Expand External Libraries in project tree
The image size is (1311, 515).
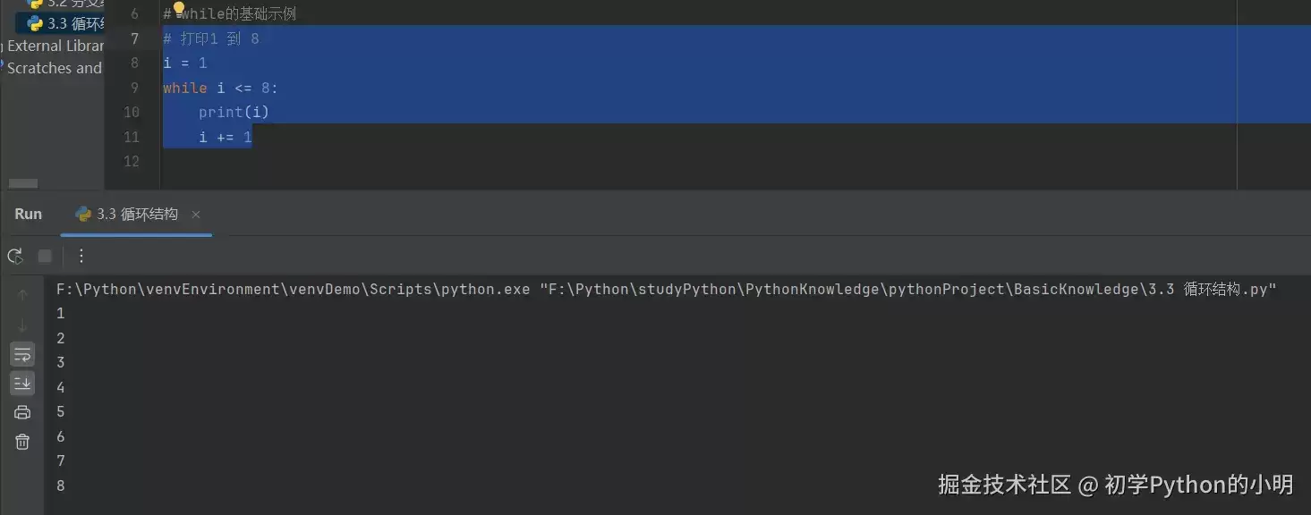55,46
